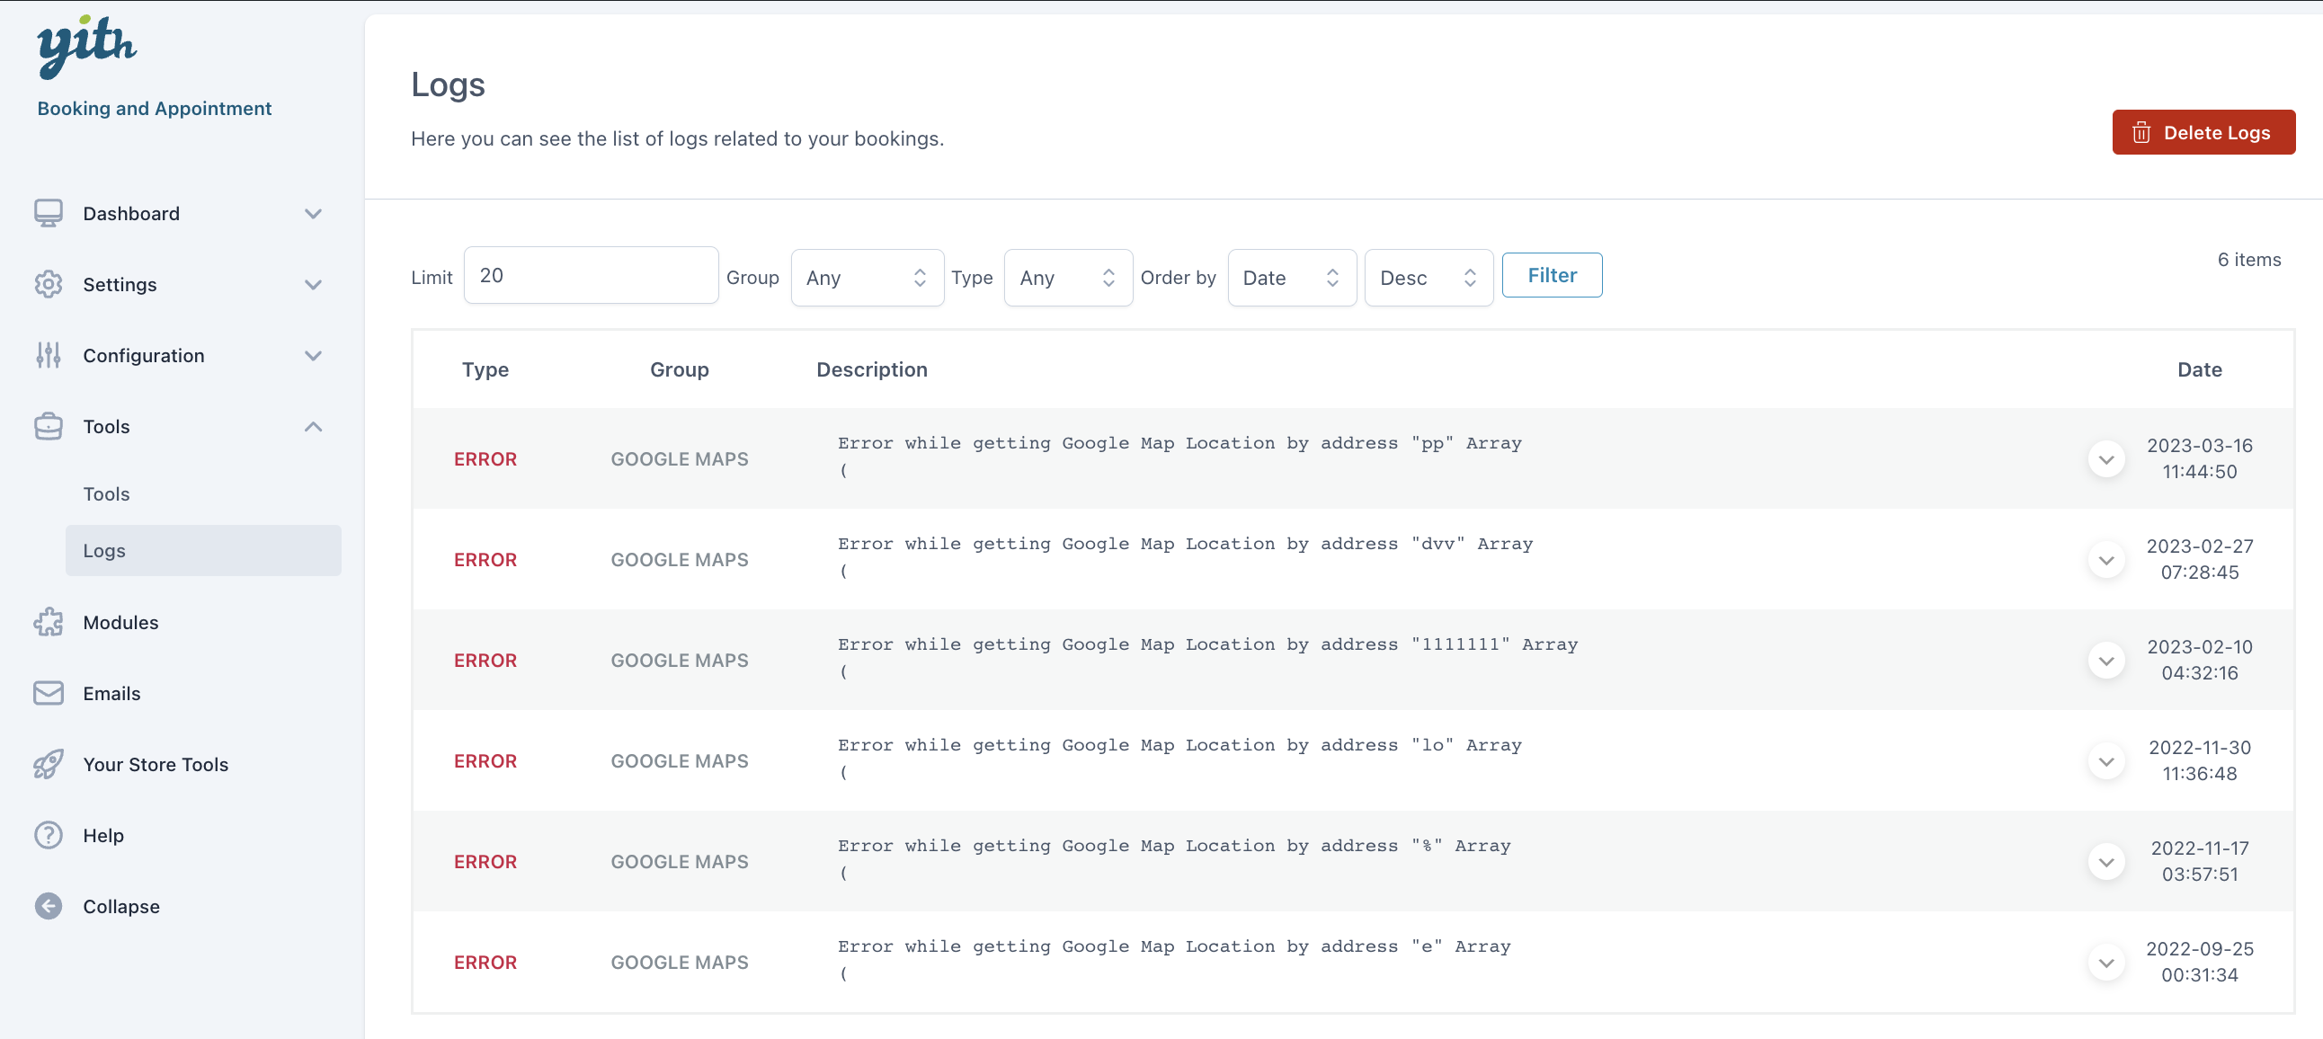Expand the "pp" error log details
Image resolution: width=2323 pixels, height=1039 pixels.
click(2105, 460)
